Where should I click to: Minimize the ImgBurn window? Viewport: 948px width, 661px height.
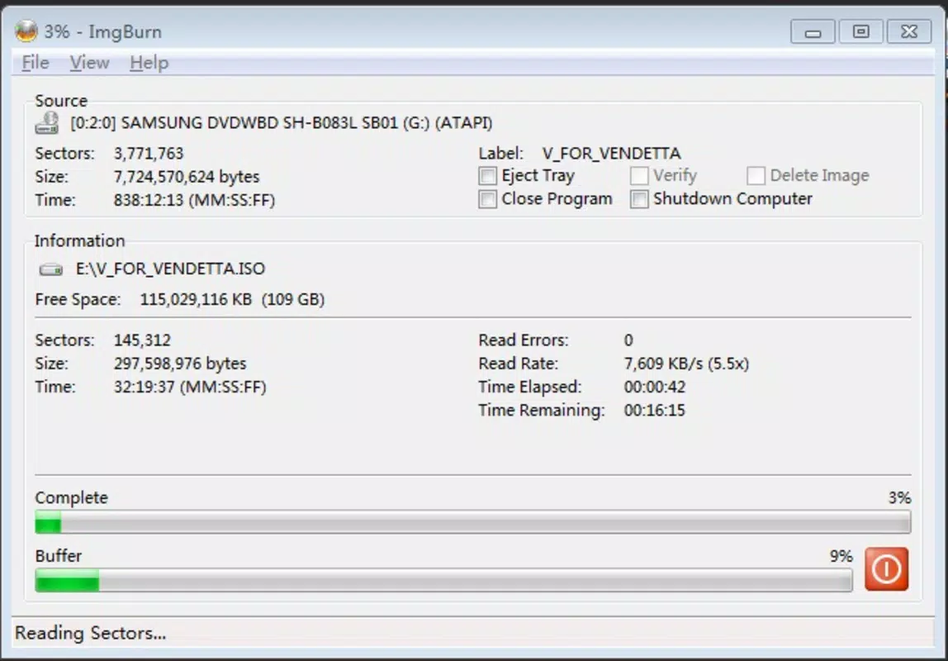[813, 31]
